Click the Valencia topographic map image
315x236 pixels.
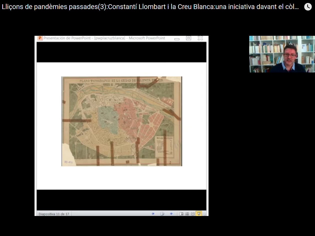click(122, 121)
